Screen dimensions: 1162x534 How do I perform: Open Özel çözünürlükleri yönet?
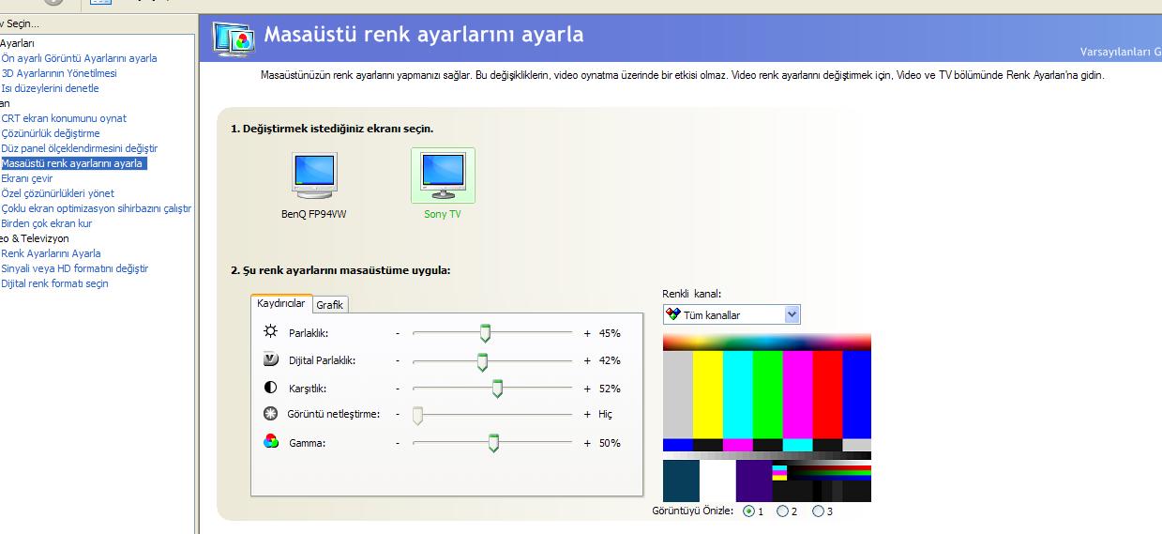pos(58,193)
